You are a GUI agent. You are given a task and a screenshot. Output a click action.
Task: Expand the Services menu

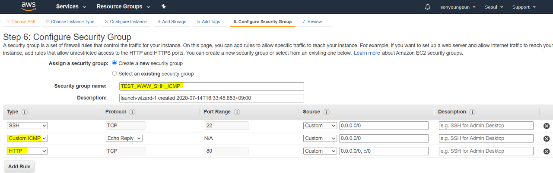pos(71,7)
